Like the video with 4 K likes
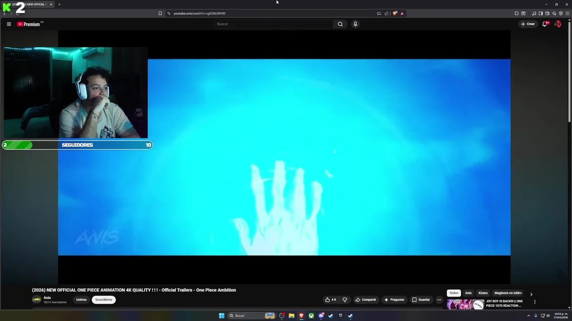The image size is (572, 321). pos(331,300)
